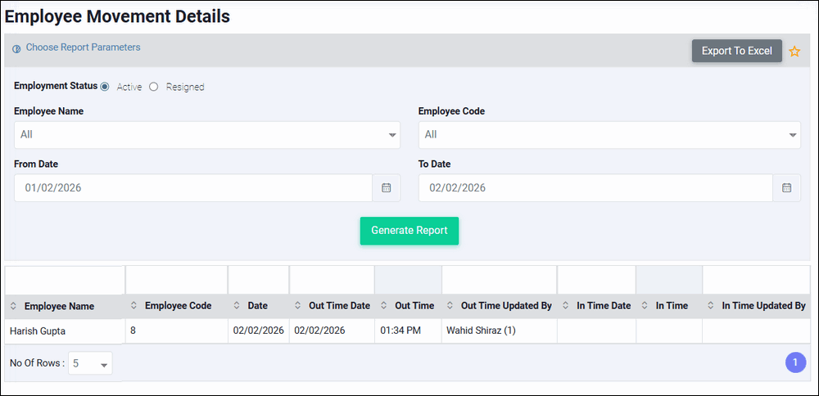
Task: Open the No Of Rows dropdown
Action: (90, 364)
